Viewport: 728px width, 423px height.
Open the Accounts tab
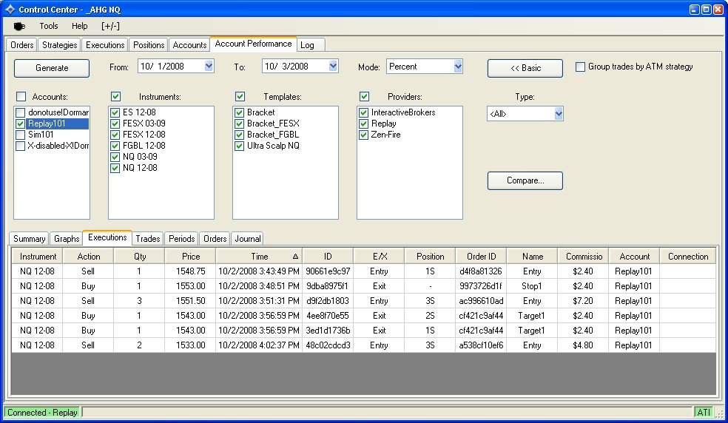point(189,45)
